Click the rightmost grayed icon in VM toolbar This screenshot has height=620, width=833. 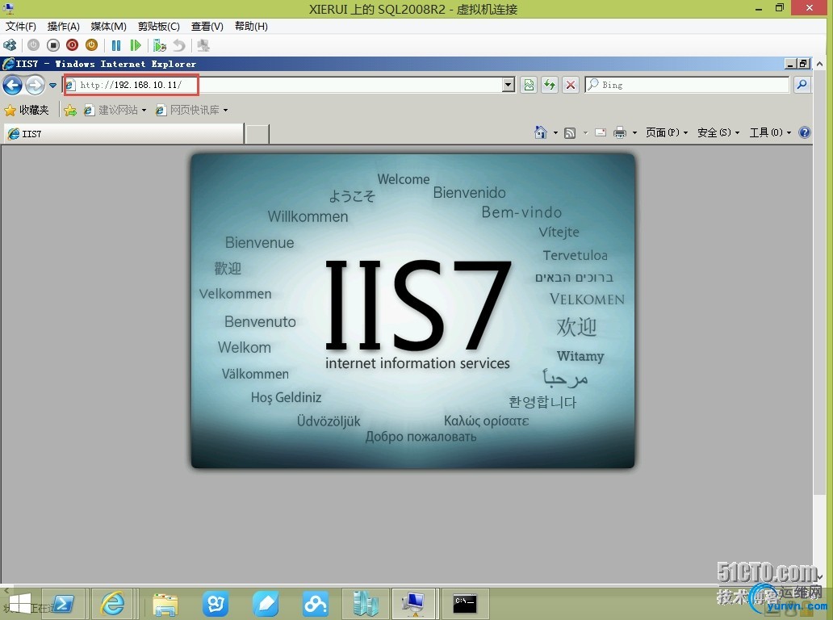click(203, 46)
